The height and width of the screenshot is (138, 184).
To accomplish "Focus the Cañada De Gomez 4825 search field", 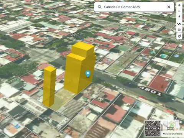I will tap(134, 7).
